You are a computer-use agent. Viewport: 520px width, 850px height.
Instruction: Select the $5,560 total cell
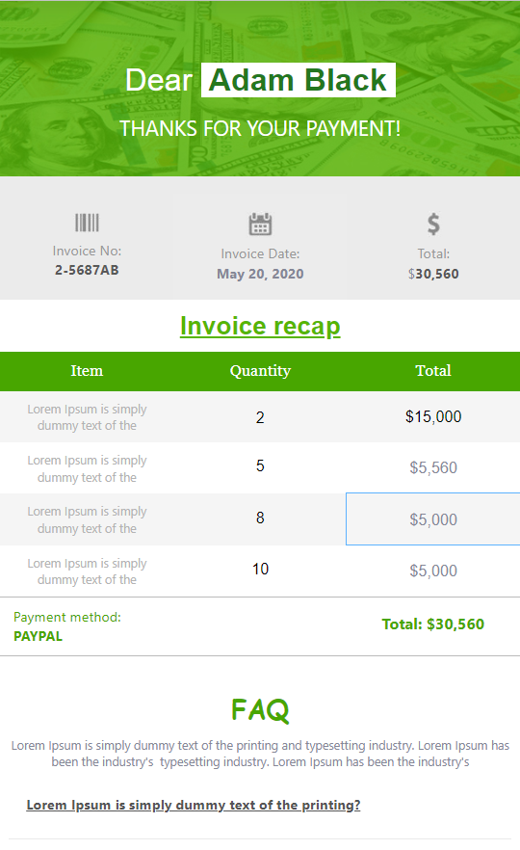[433, 467]
